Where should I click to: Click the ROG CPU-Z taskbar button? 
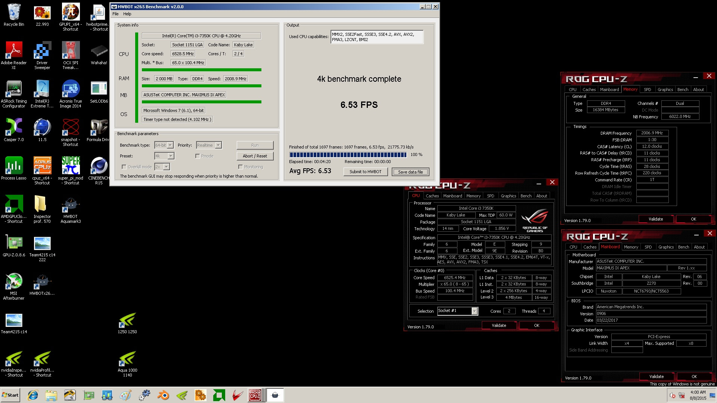[255, 395]
